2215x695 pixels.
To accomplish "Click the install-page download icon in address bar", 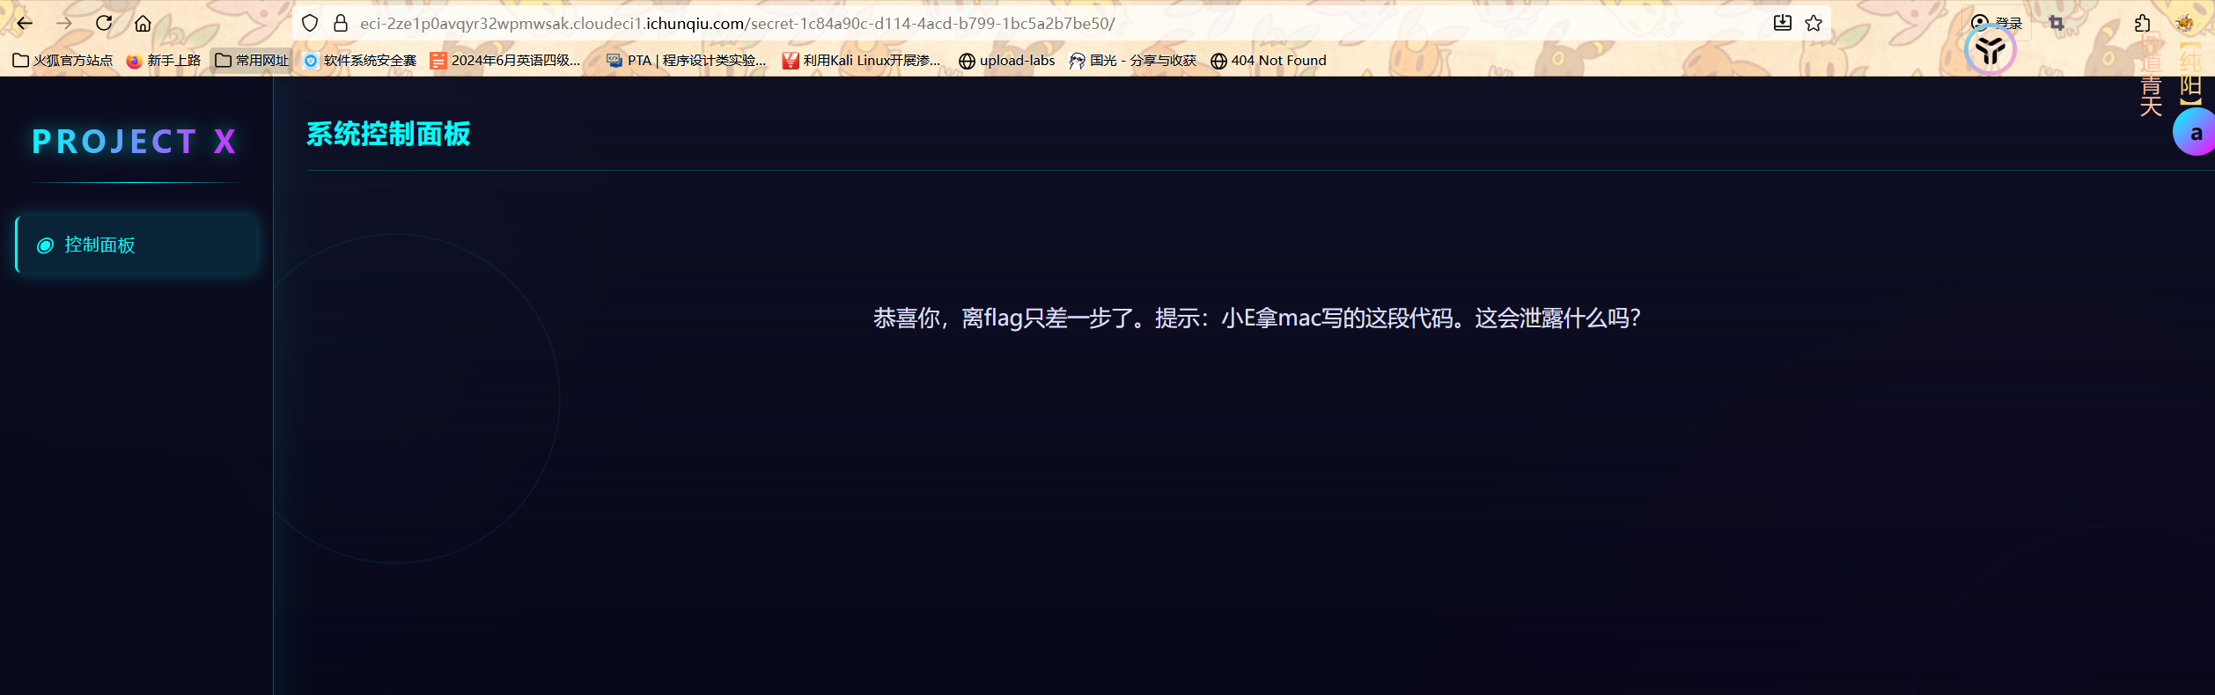I will (1782, 23).
